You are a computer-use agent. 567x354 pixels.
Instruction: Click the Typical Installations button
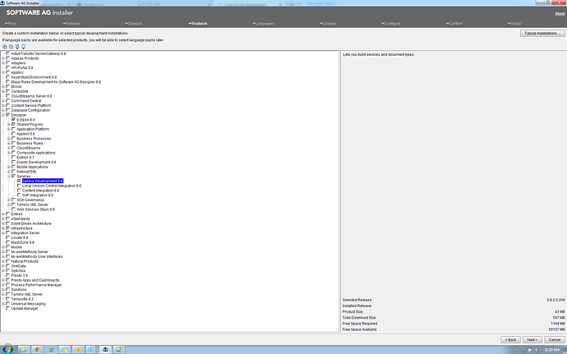pyautogui.click(x=542, y=34)
